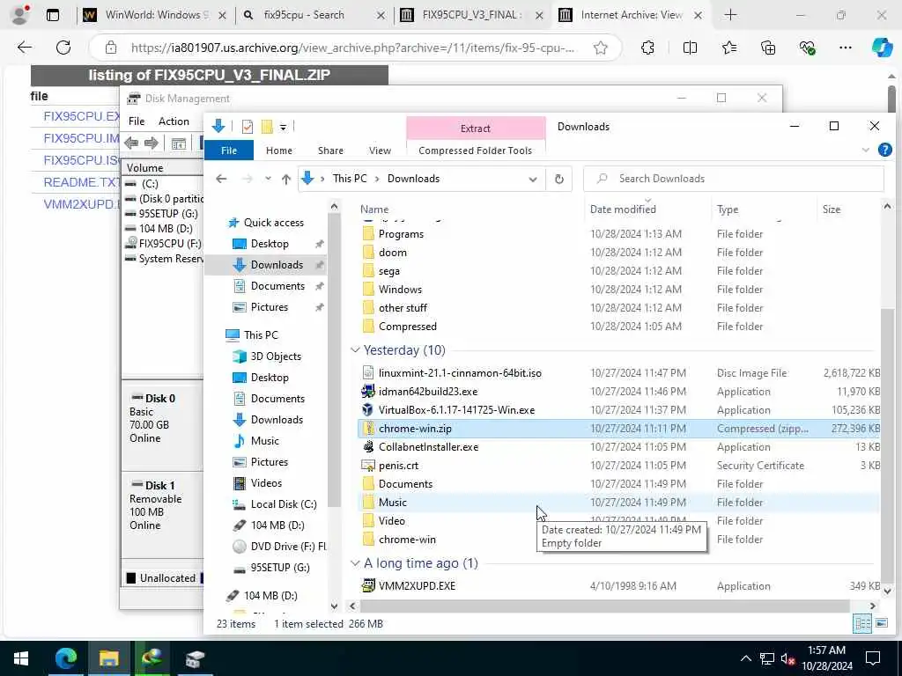
Task: Open Disk Management File menu
Action: tap(137, 121)
